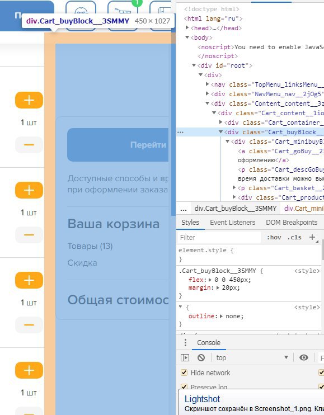Screen dimensions: 324x415
Task: Select div.Cart_mini breadcrumb item
Action: 304,209
